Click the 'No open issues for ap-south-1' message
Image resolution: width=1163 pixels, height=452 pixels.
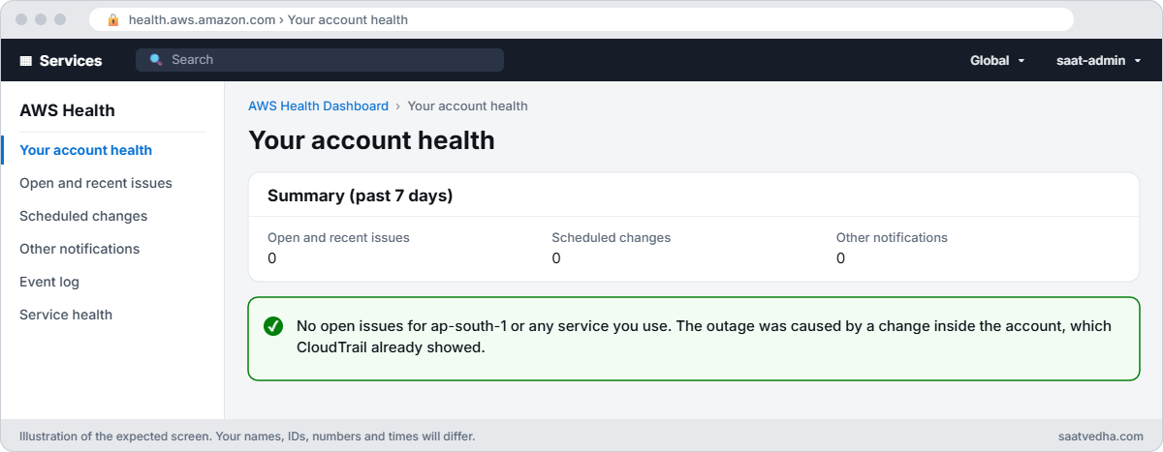pyautogui.click(x=704, y=337)
